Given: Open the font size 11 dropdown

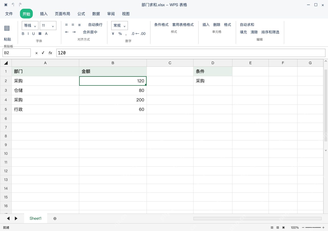Looking at the screenshot, I should [x=48, y=25].
